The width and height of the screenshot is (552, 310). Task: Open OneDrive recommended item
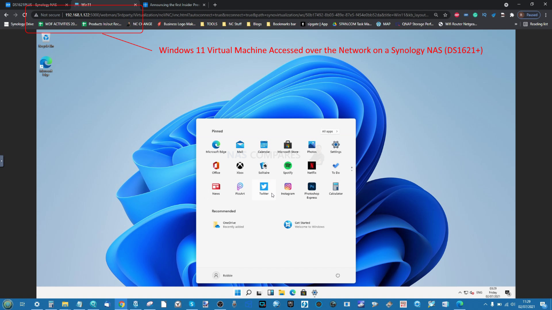point(228,225)
